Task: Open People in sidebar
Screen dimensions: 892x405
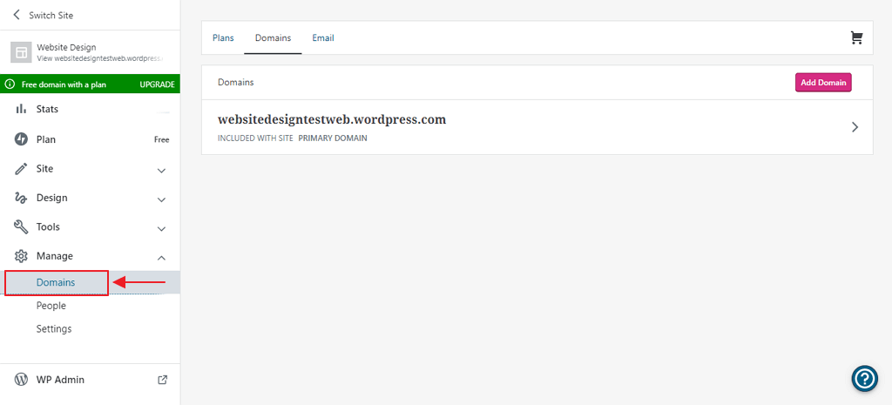Action: [51, 306]
